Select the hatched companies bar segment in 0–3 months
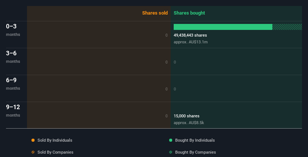Image resolution: width=308 pixels, height=157 pixels. (x=287, y=27)
